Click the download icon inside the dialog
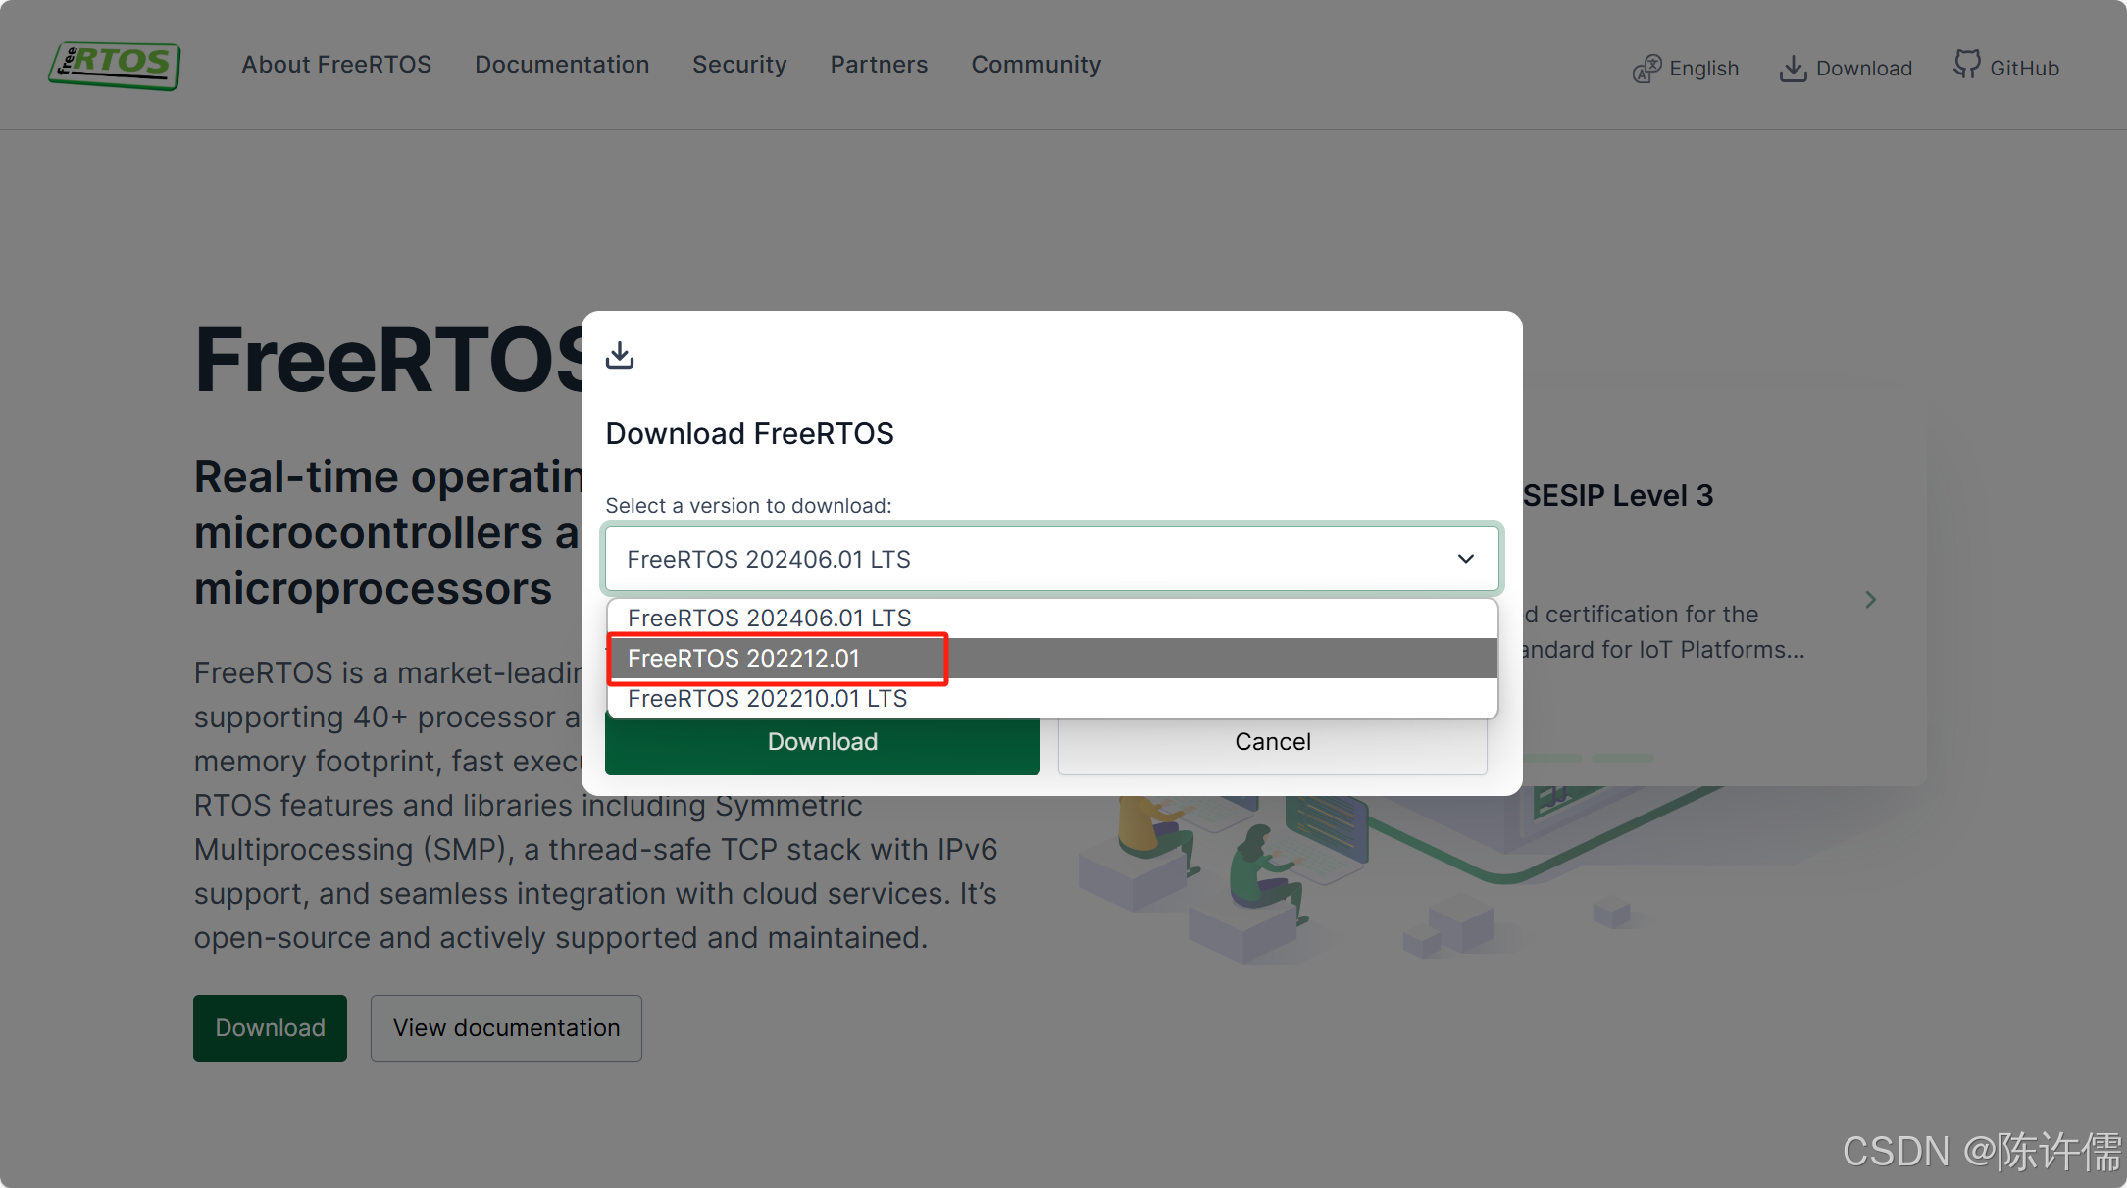Image resolution: width=2127 pixels, height=1188 pixels. (x=620, y=355)
